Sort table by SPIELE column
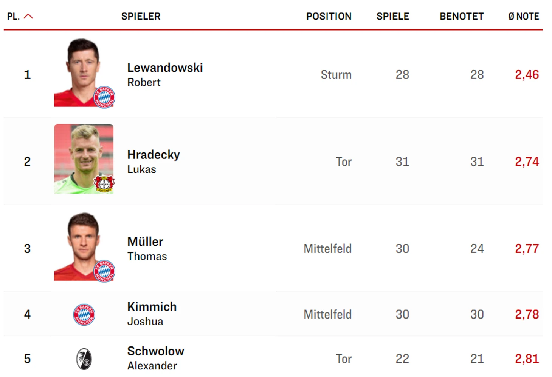552x377 pixels. [392, 16]
